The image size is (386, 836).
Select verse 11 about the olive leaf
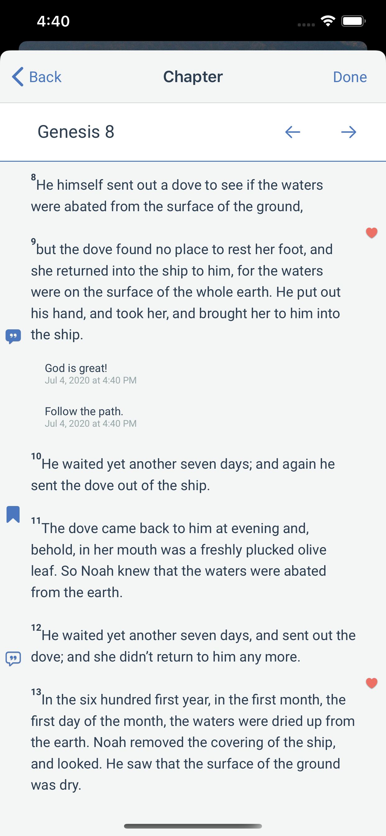pos(178,560)
